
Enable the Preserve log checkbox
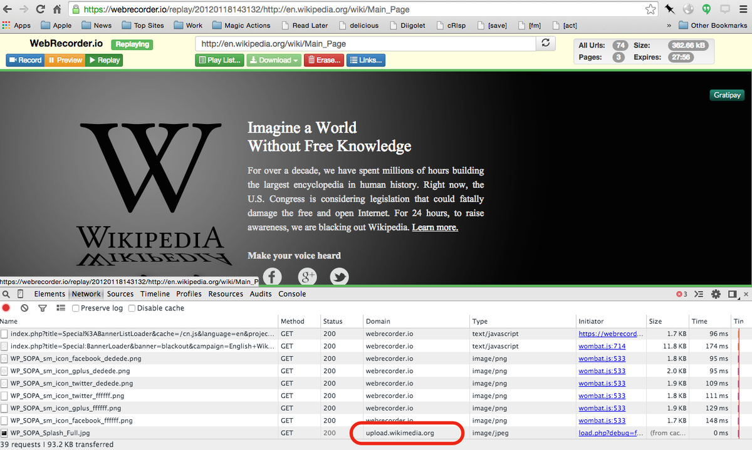point(75,308)
